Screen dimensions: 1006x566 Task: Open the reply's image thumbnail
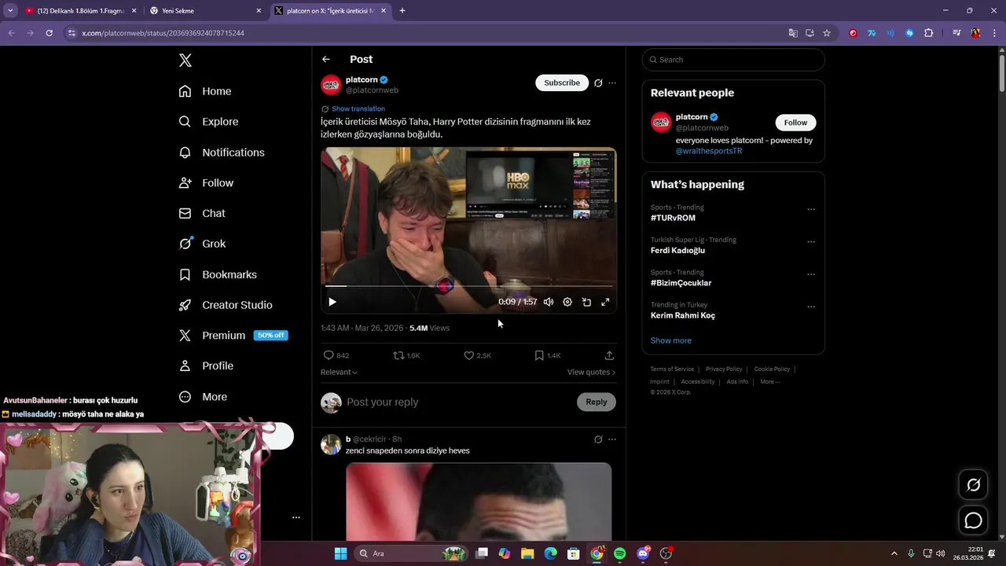[479, 502]
